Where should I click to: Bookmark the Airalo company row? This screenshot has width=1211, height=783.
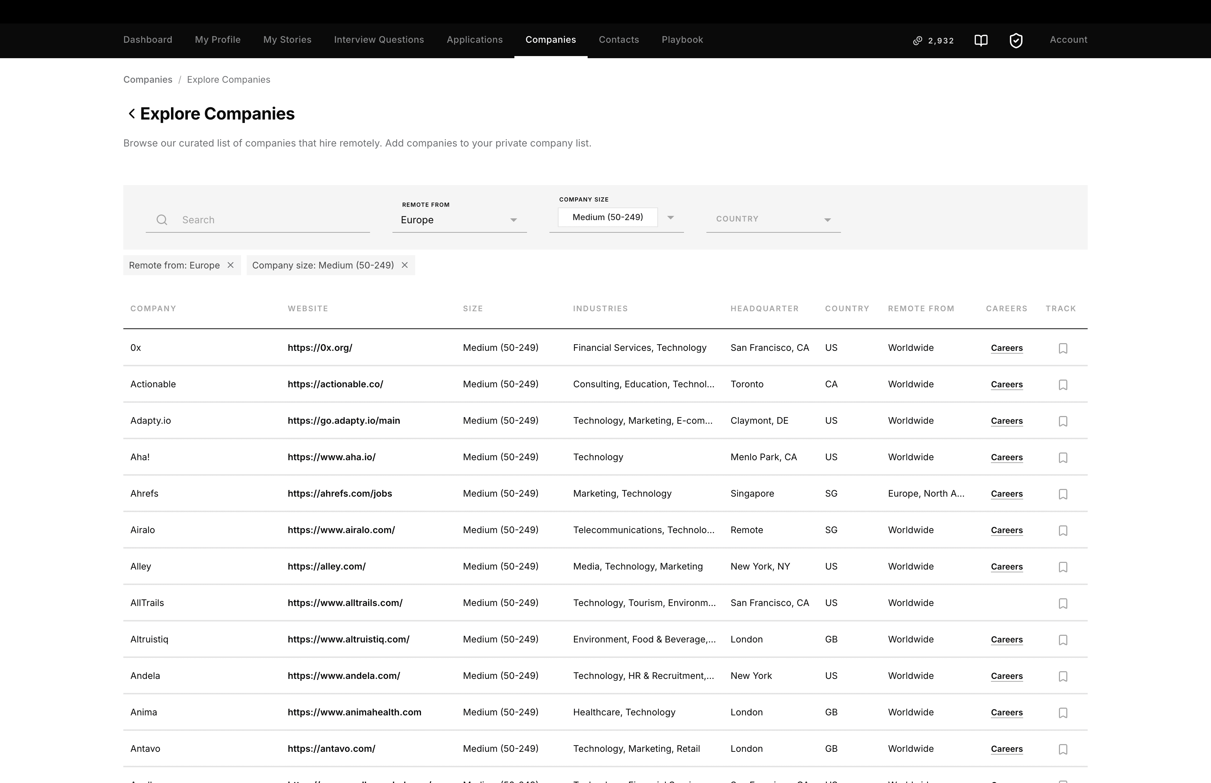(1063, 530)
